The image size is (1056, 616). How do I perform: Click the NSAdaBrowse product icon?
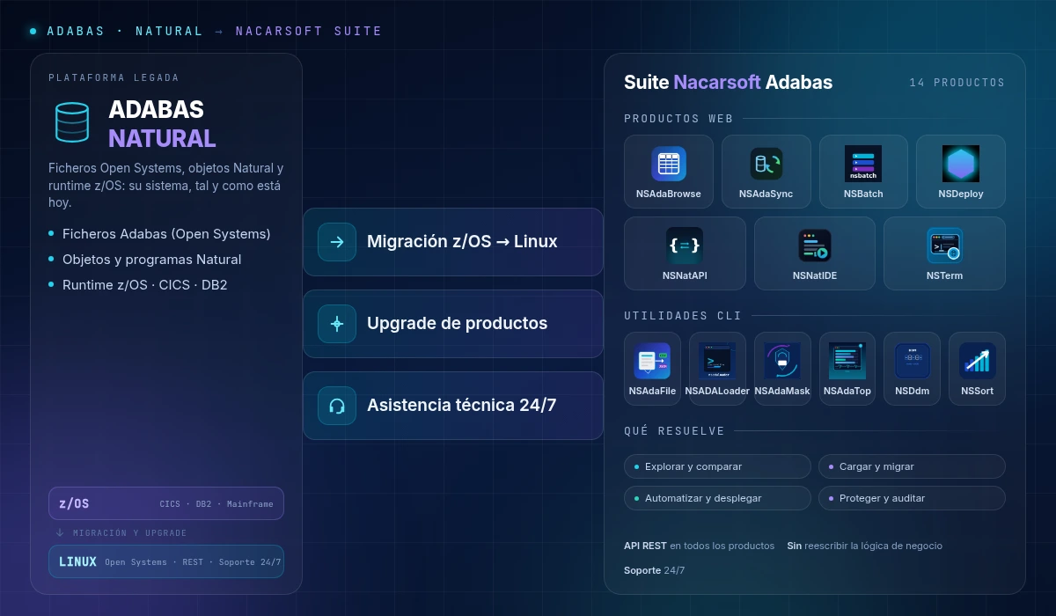(669, 164)
